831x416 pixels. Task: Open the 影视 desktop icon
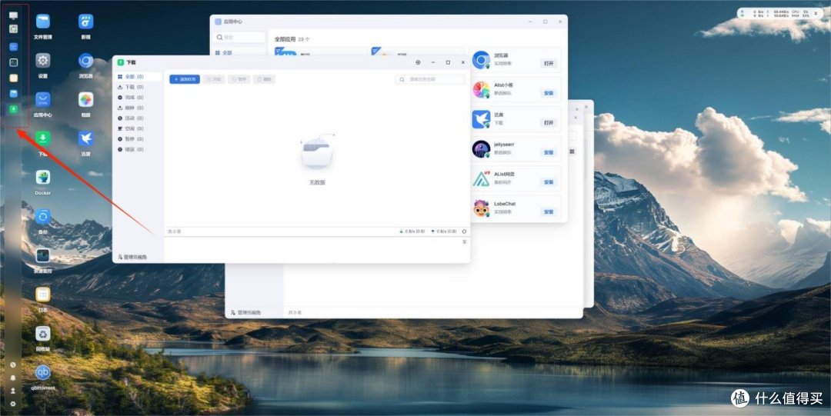pyautogui.click(x=86, y=22)
